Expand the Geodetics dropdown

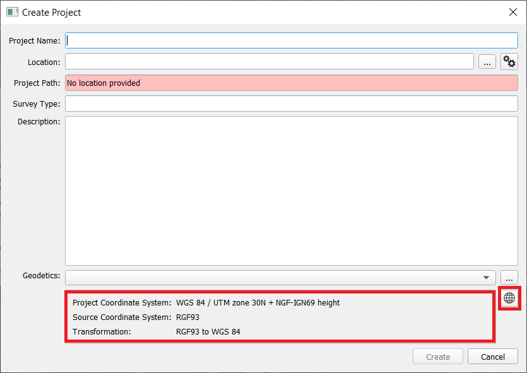pos(486,278)
